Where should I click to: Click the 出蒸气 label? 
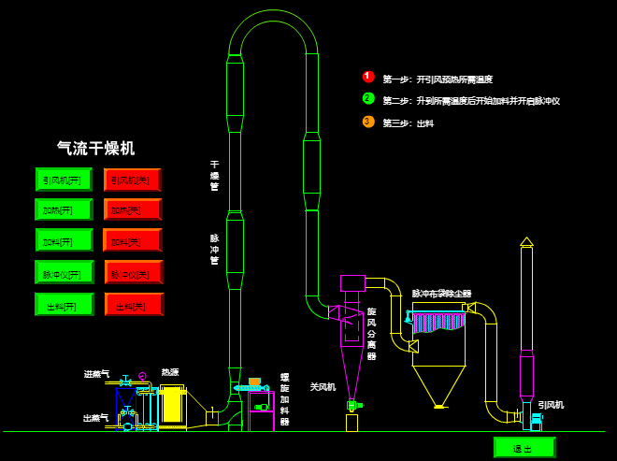pos(96,418)
